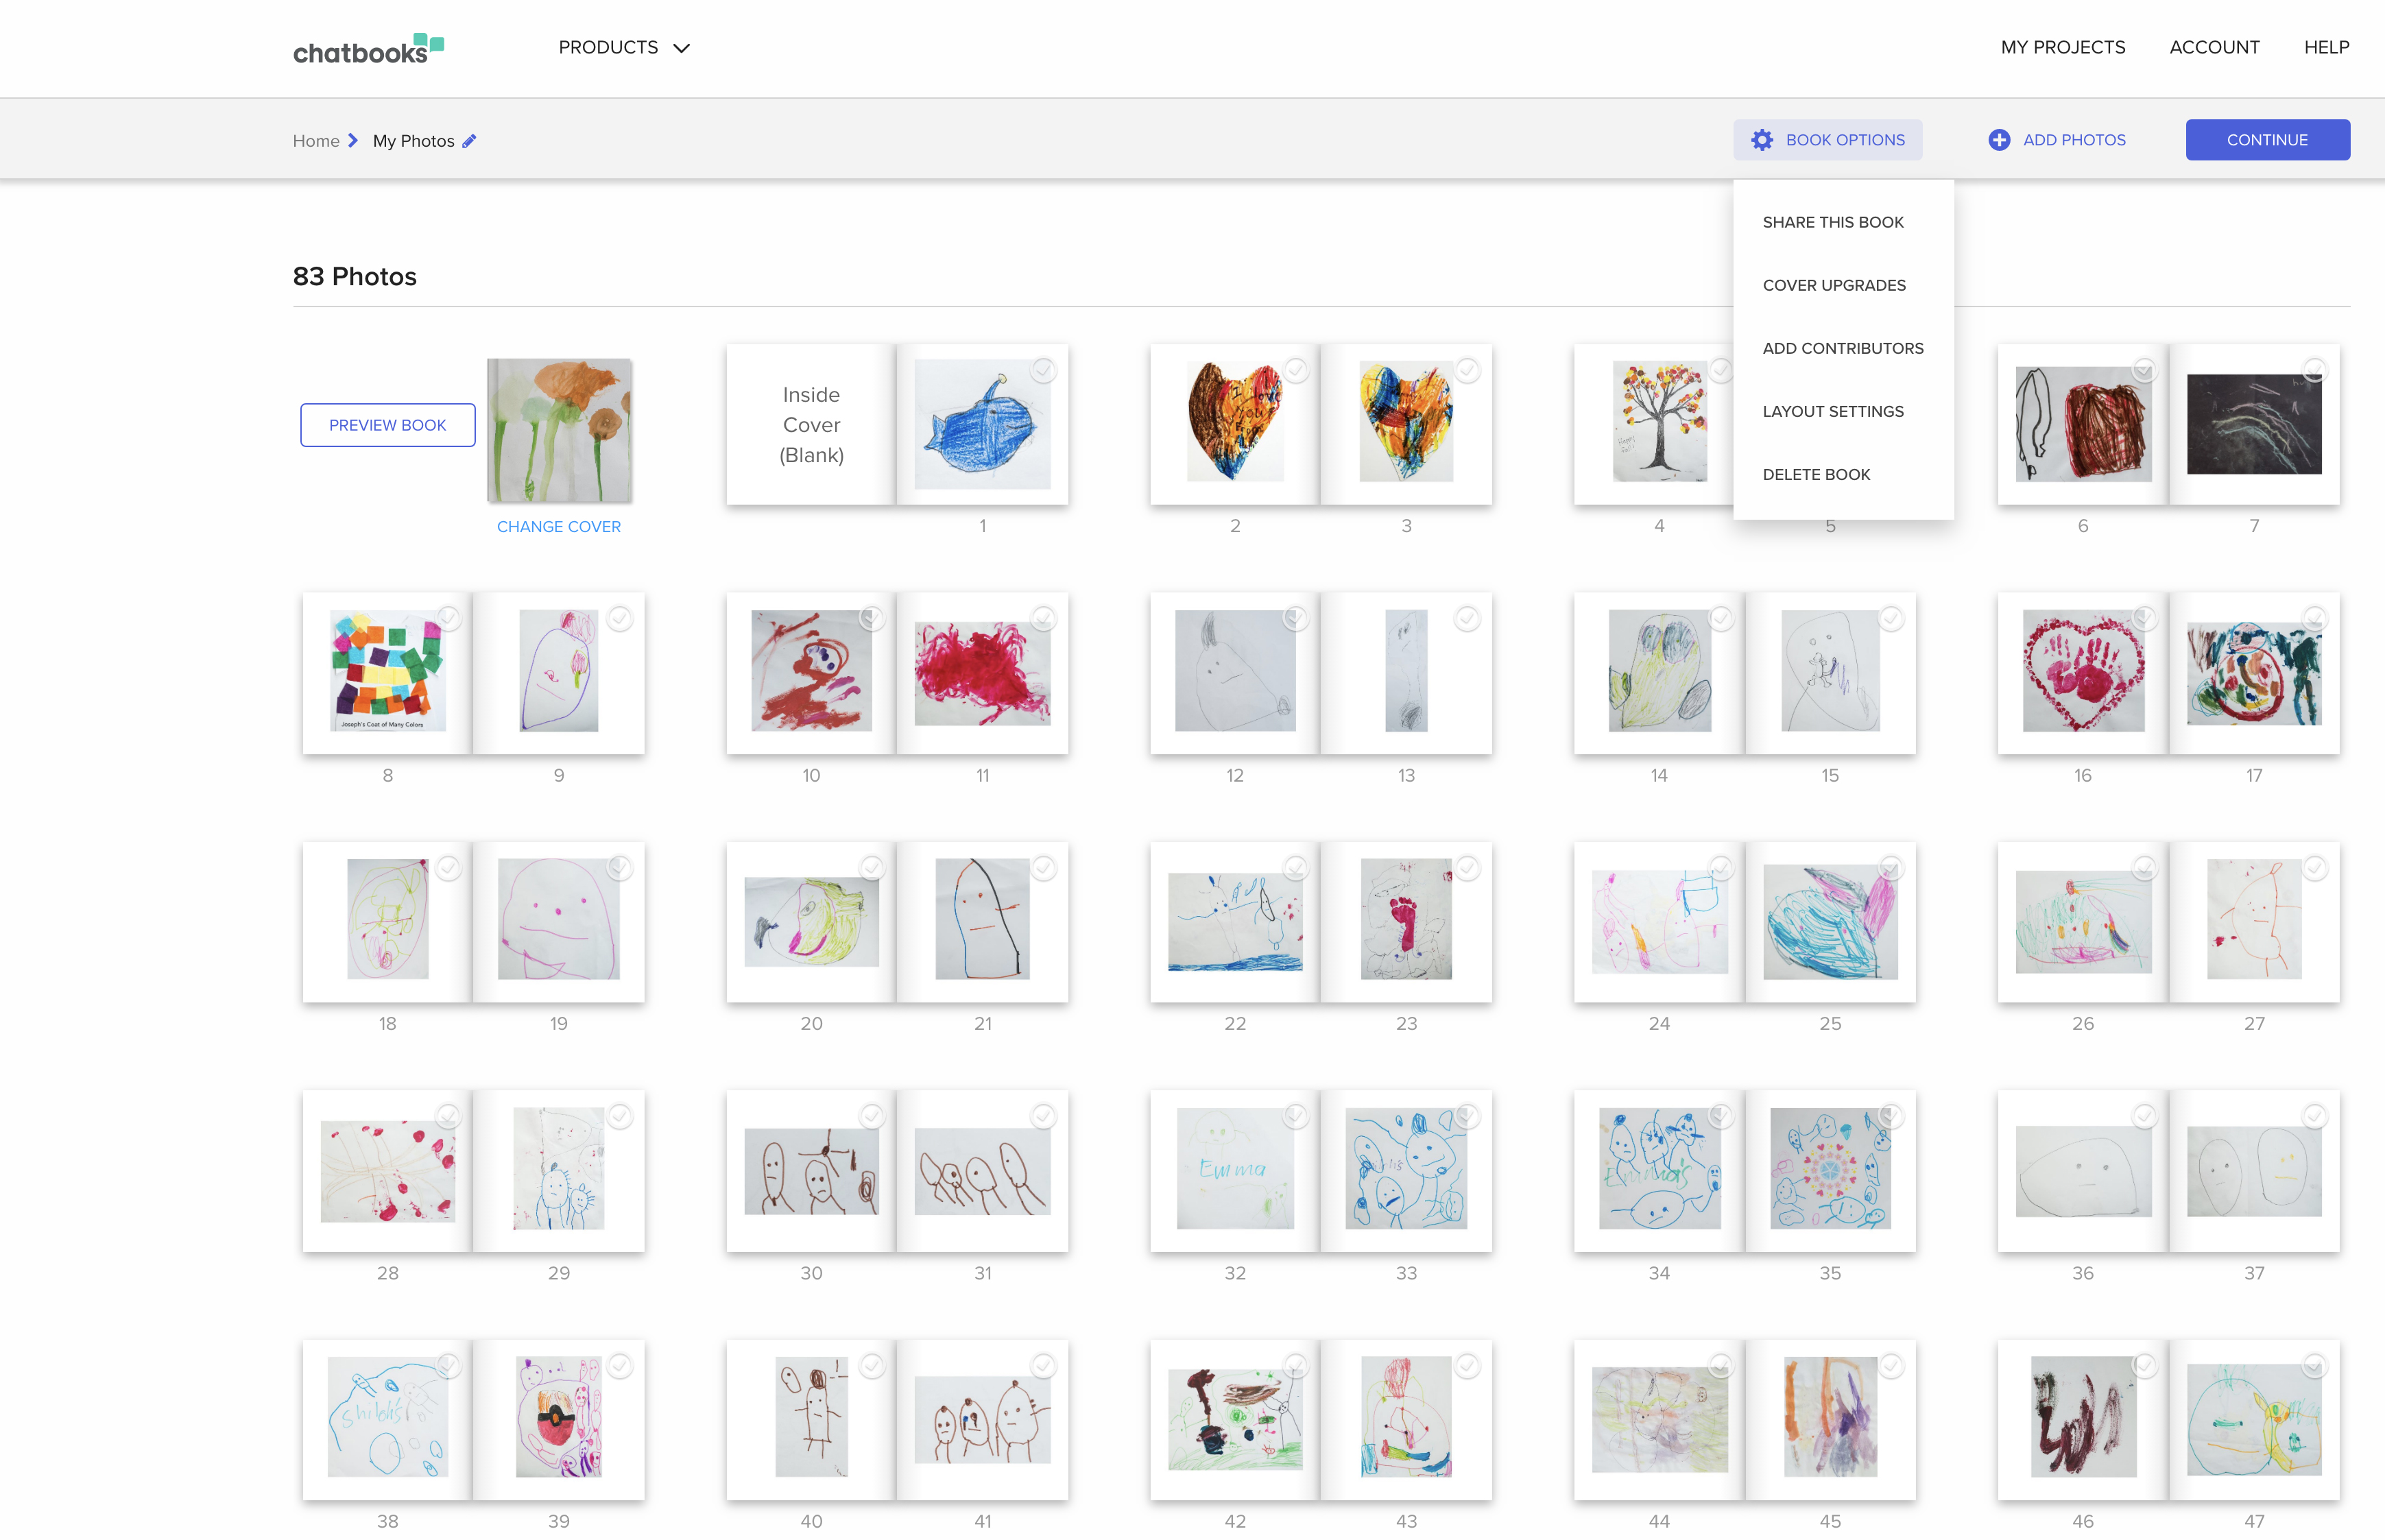This screenshot has width=2385, height=1540.
Task: Select the checkmark on page 3 photo
Action: coord(1467,370)
